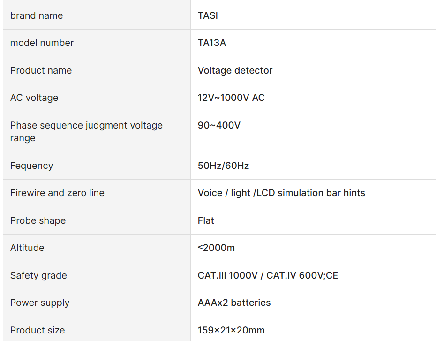Select the 159×21×20mm product size value
The width and height of the screenshot is (436, 341).
pos(231,330)
